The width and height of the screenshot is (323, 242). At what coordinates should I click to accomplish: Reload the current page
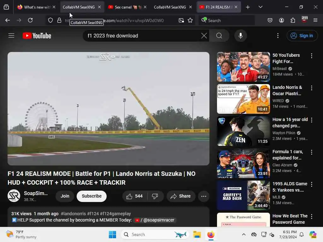coord(30,20)
